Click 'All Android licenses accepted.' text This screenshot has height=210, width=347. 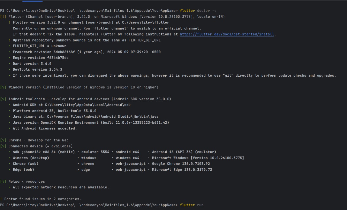pos(45,128)
